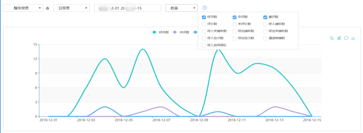
Task: Click the 2018-12-15 x-axis label
Action: tap(312, 120)
